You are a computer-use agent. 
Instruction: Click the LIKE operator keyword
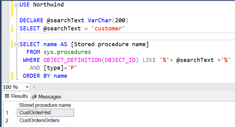click(149, 60)
